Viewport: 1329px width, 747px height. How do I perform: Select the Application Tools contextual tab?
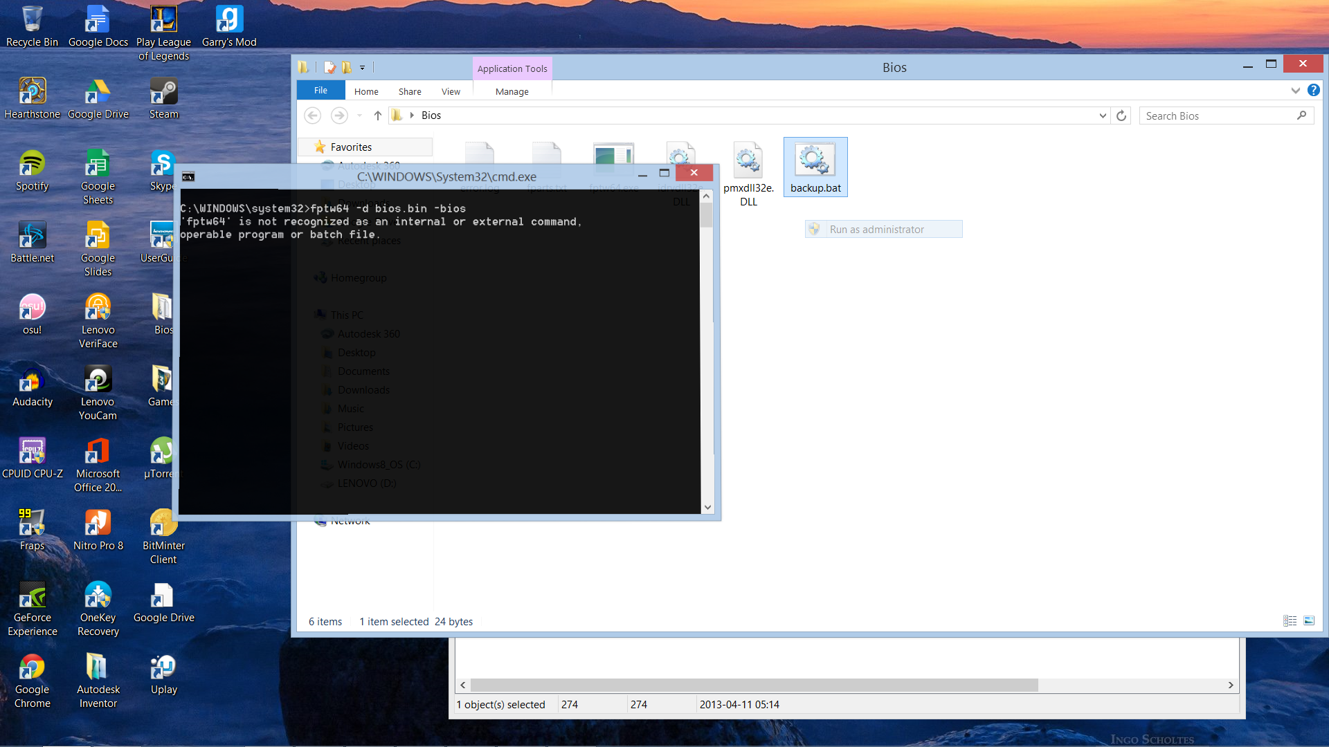pos(512,68)
